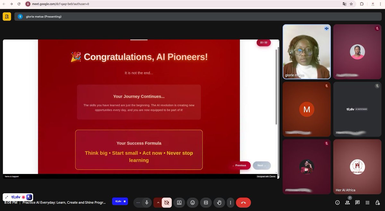
Task: Expand the video settings up-arrow
Action: 158,203
